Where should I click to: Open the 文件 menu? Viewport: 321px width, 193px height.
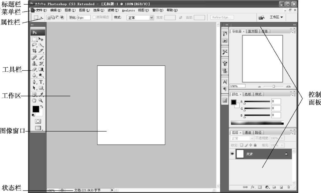pos(42,10)
